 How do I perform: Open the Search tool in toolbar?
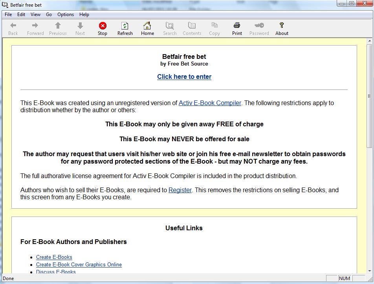pos(170,25)
